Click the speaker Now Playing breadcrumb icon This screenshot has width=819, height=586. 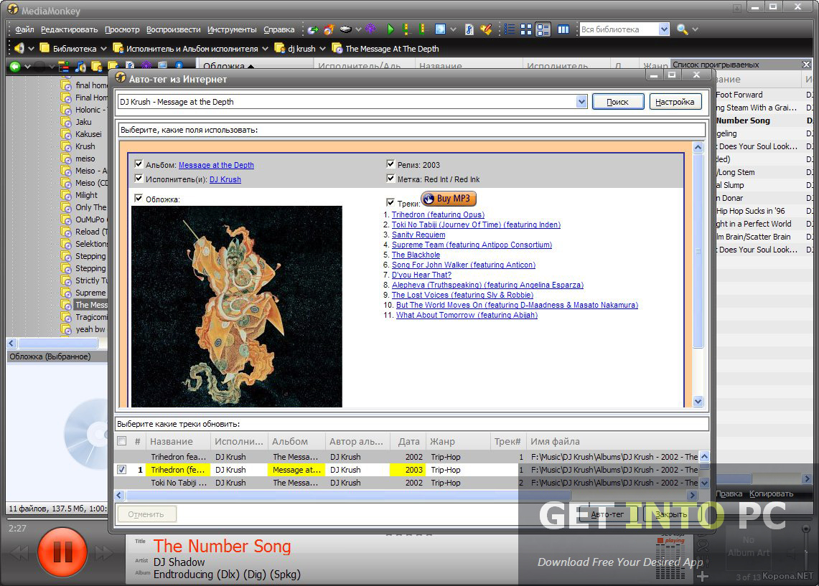click(19, 48)
